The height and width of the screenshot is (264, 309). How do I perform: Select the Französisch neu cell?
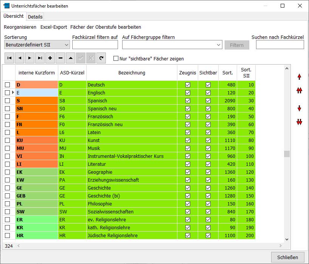tap(132, 125)
